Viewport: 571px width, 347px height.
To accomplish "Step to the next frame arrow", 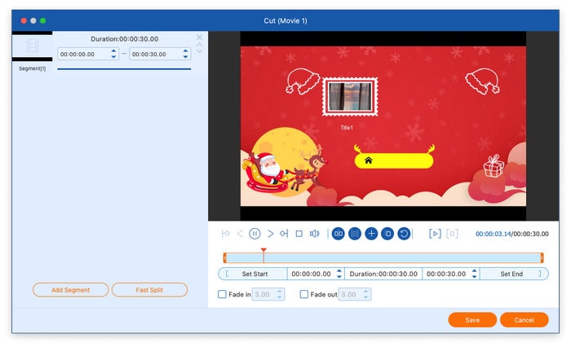I will [270, 234].
